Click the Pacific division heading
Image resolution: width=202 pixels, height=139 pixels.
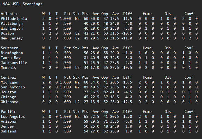(8, 112)
